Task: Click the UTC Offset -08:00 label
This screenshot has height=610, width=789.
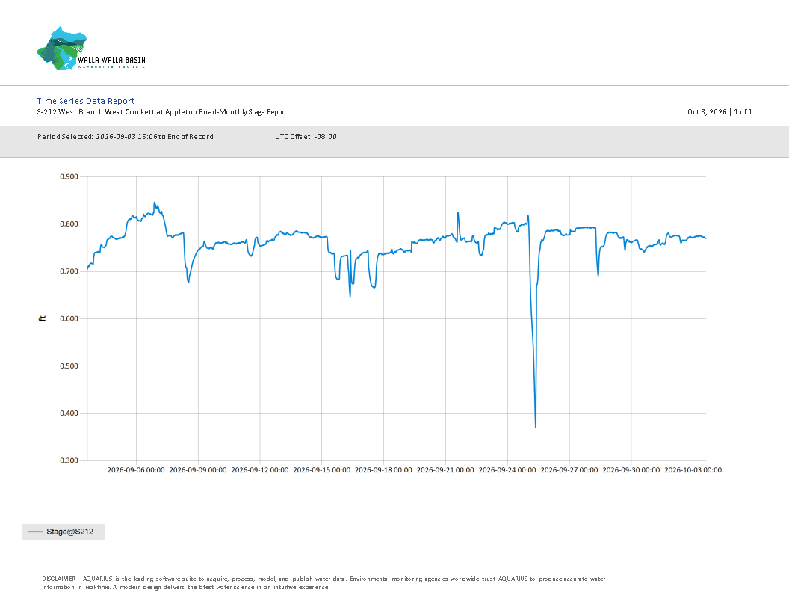Action: [x=306, y=136]
